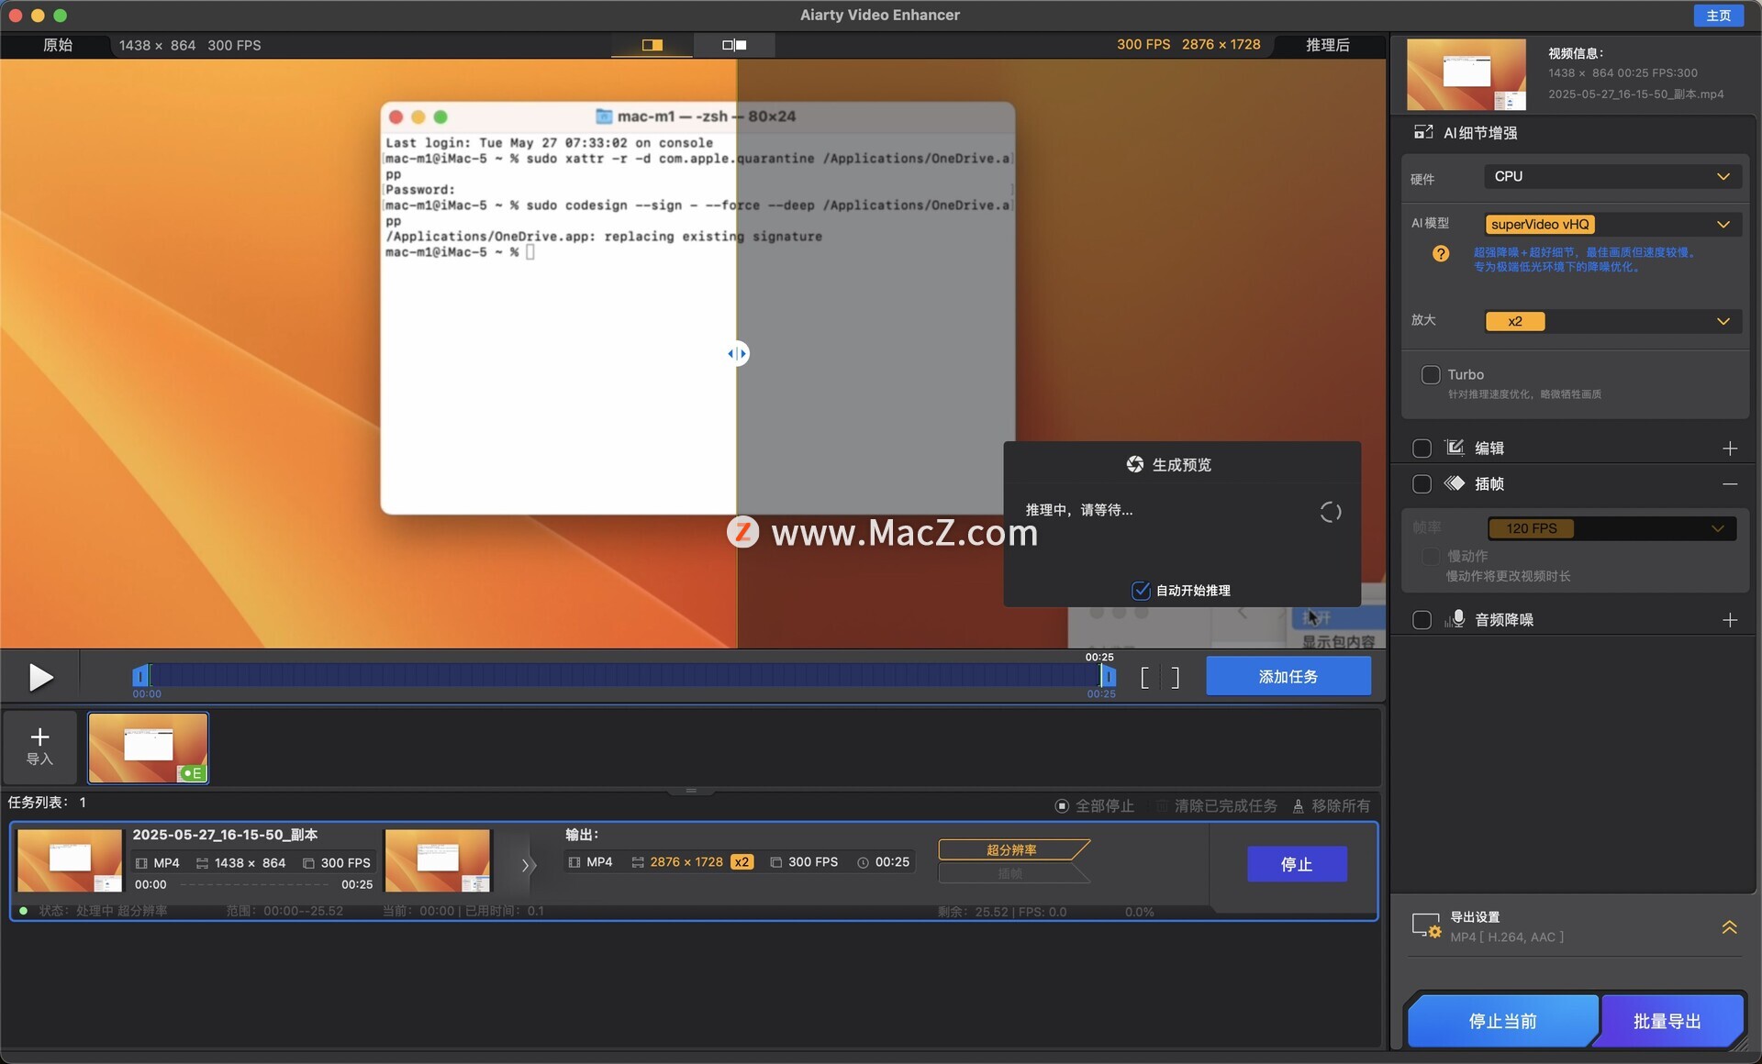This screenshot has height=1064, width=1762.
Task: Click the task output preview thumbnail
Action: [438, 860]
